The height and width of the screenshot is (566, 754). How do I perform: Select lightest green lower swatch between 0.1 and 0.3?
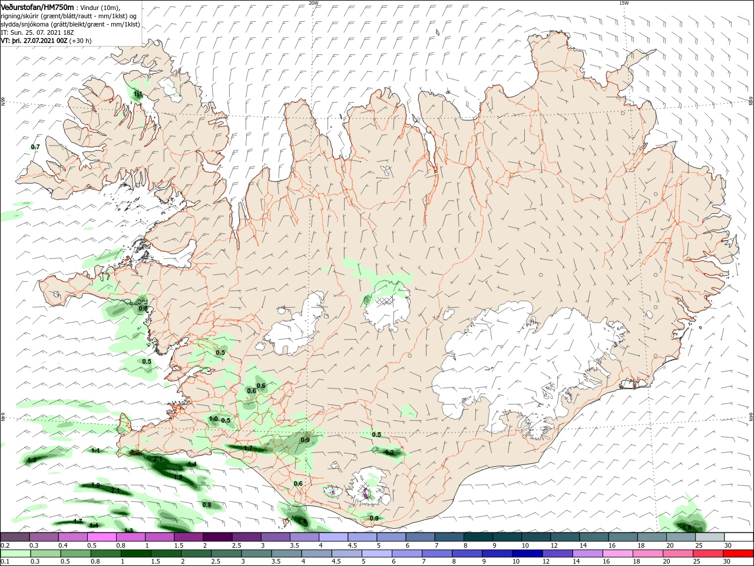(x=15, y=554)
